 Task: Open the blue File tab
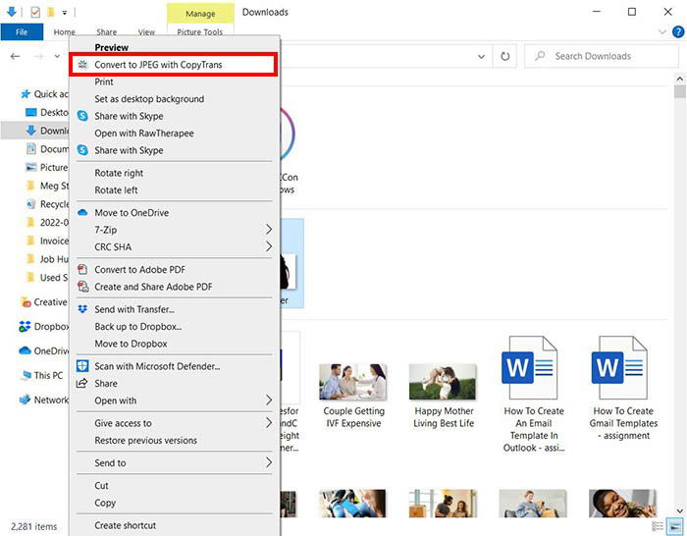[x=22, y=32]
